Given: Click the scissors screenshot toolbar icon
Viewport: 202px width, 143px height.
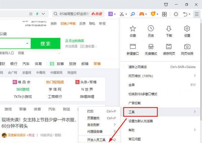Looking at the screenshot, I should [x=122, y=14].
